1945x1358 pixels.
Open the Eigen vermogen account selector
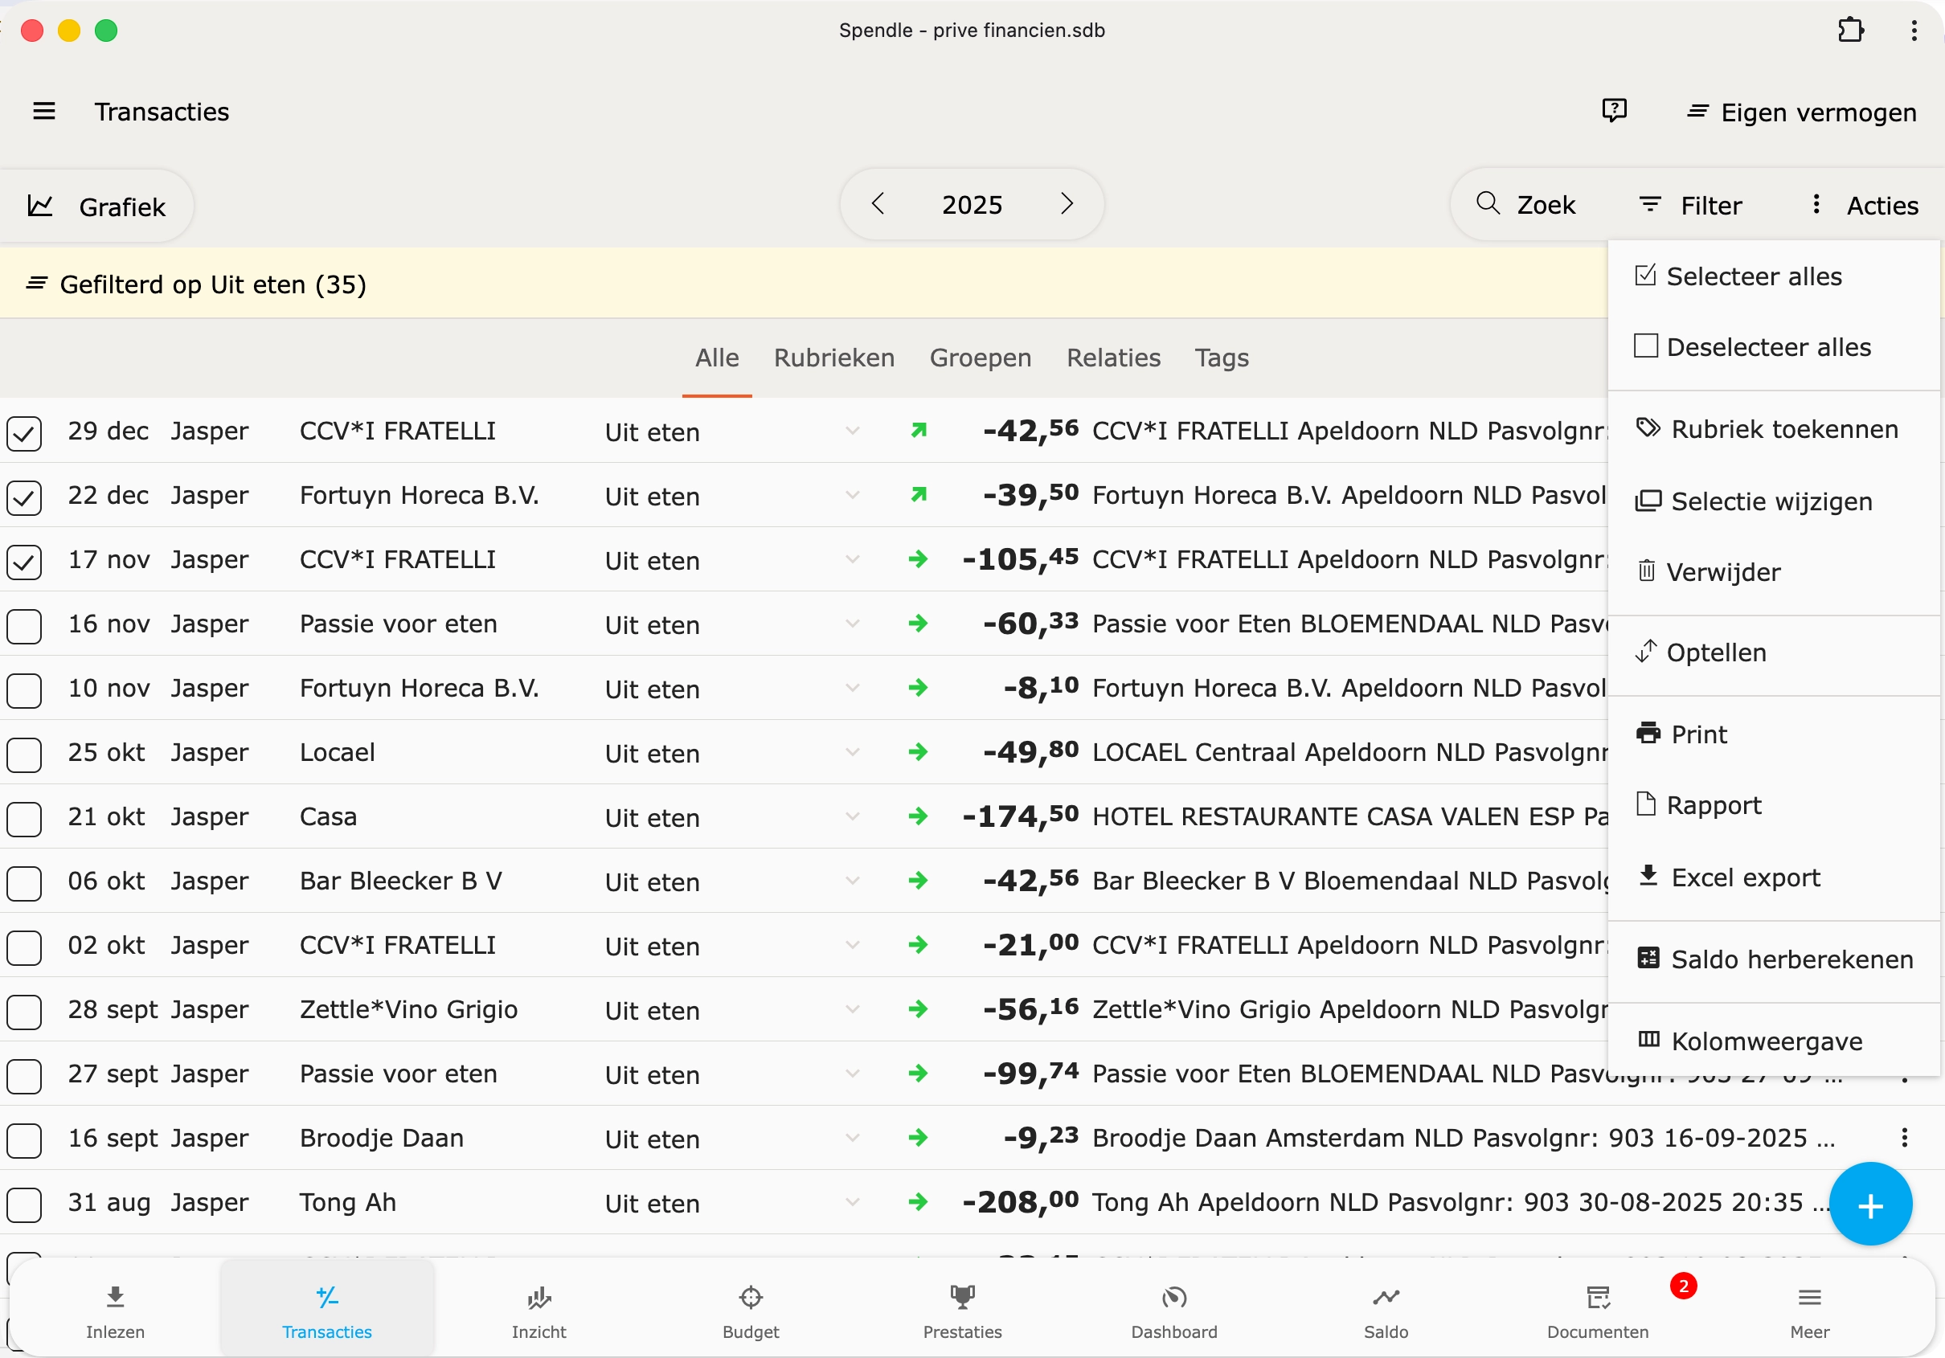1801,112
